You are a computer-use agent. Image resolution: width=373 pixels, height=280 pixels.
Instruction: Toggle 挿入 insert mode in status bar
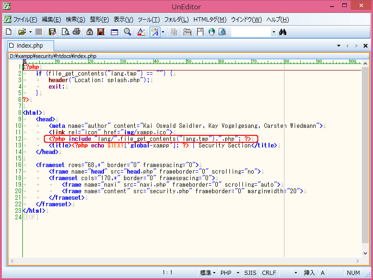pos(310,273)
